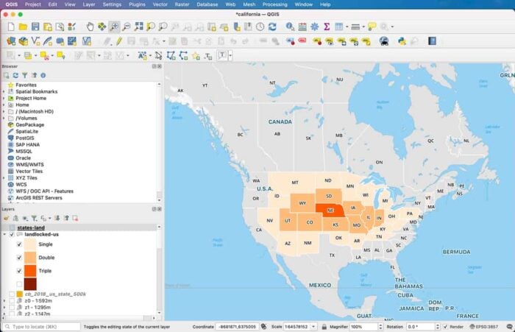This screenshot has width=515, height=332.
Task: Click the Double class orange swatch
Action: (30, 258)
